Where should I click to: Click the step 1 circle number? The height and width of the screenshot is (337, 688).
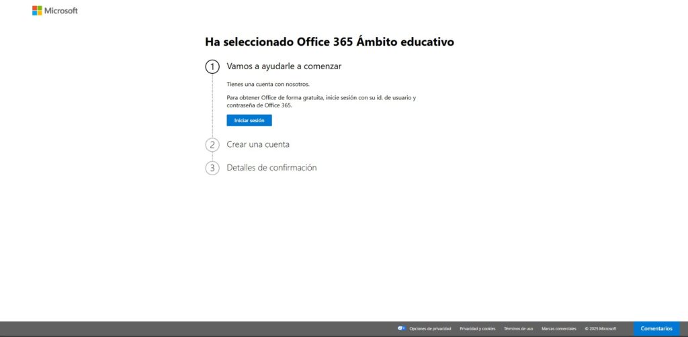[x=212, y=67]
